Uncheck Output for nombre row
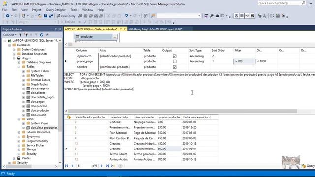The height and width of the screenshot is (177, 315). pyautogui.click(x=175, y=67)
